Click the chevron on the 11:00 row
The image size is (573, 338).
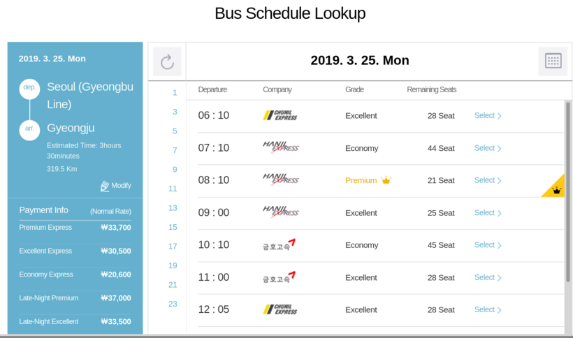pos(500,278)
